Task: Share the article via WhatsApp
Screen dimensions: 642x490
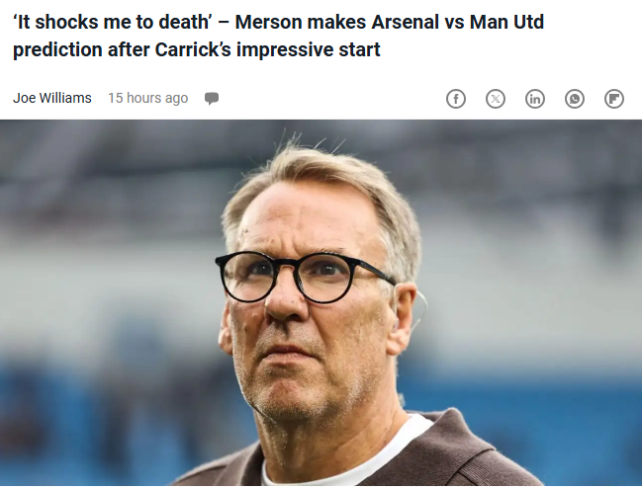Action: (575, 99)
